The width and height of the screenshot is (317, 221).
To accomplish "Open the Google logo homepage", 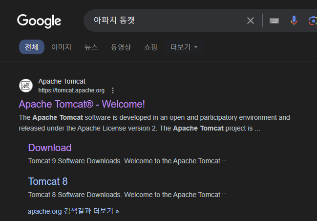I will tap(39, 21).
